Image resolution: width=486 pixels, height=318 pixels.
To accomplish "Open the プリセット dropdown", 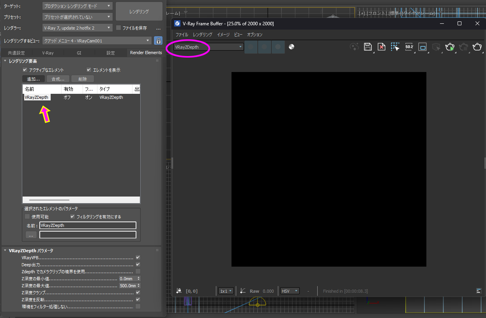I will pos(77,17).
